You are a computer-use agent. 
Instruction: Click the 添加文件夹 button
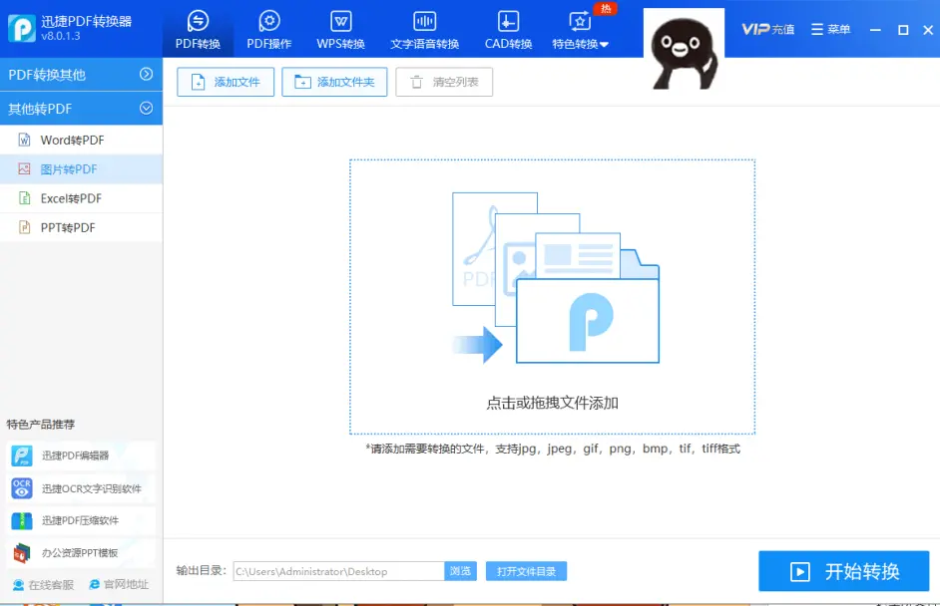(334, 82)
